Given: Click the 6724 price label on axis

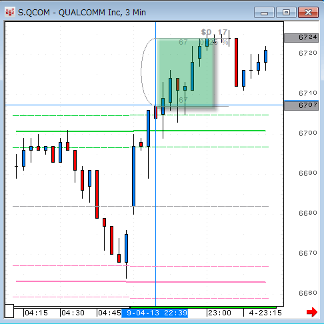Looking at the screenshot, I should (x=301, y=38).
